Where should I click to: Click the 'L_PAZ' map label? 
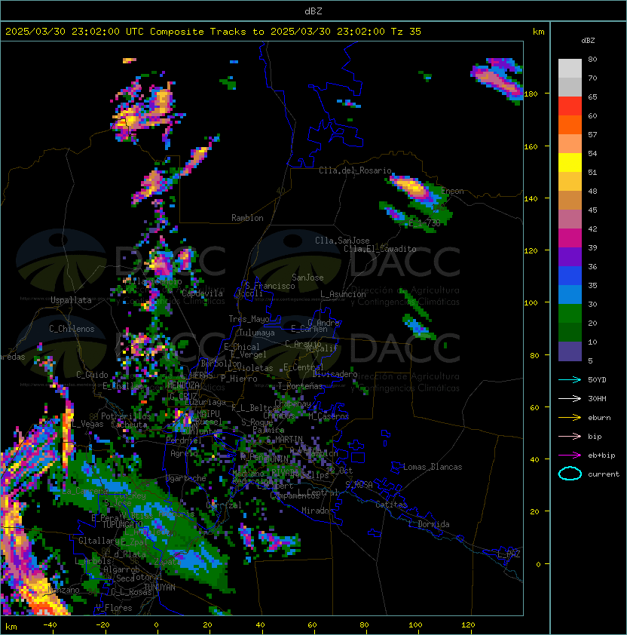click(x=509, y=554)
